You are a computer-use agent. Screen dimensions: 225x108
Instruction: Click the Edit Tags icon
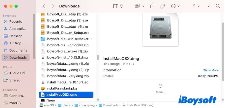point(162,6)
